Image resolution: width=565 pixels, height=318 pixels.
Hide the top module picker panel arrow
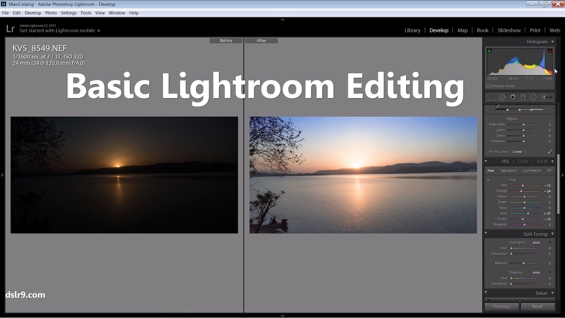click(282, 19)
